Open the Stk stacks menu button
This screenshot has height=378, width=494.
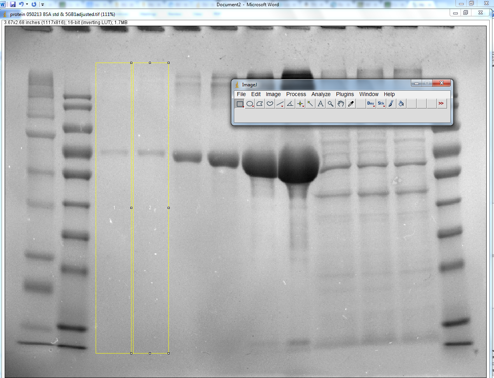point(381,104)
